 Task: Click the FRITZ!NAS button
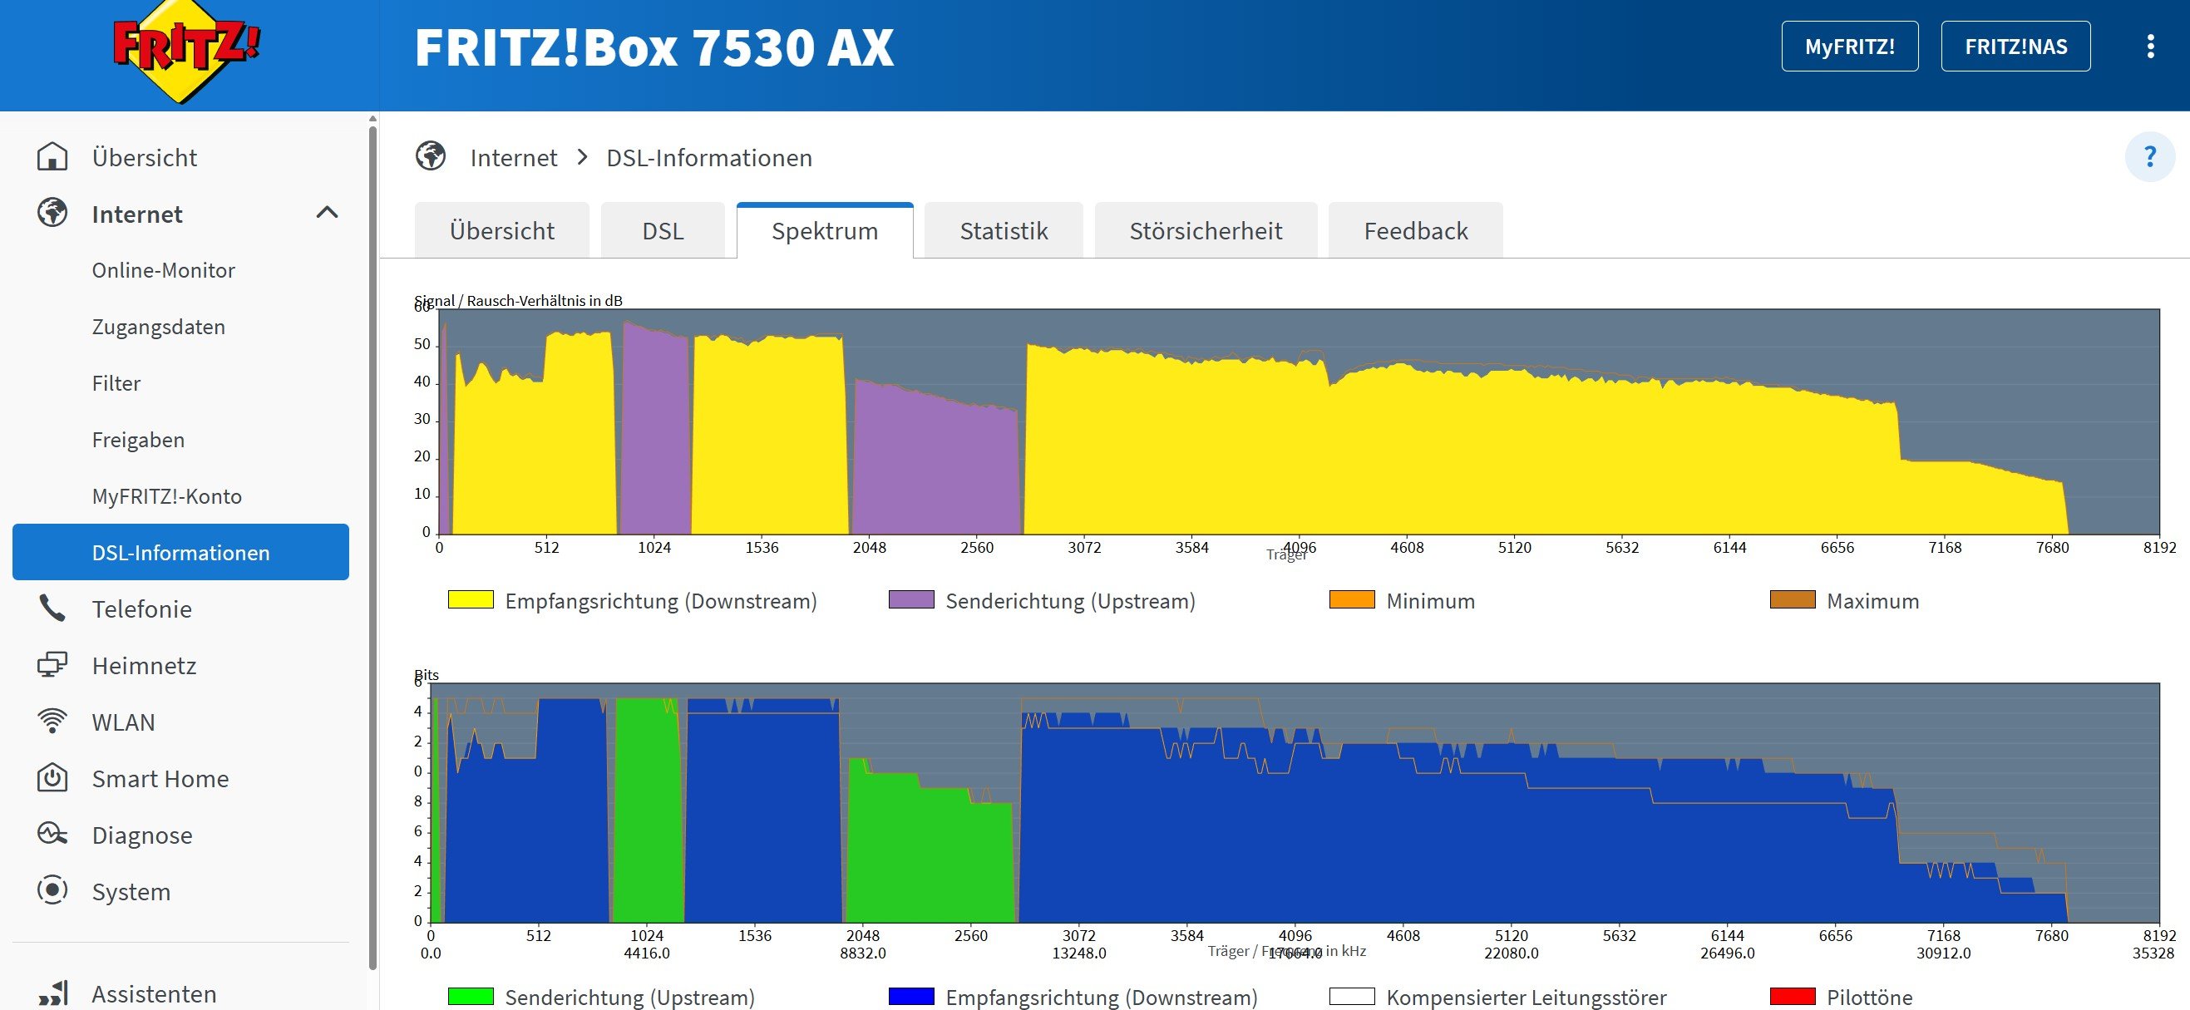point(2015,47)
